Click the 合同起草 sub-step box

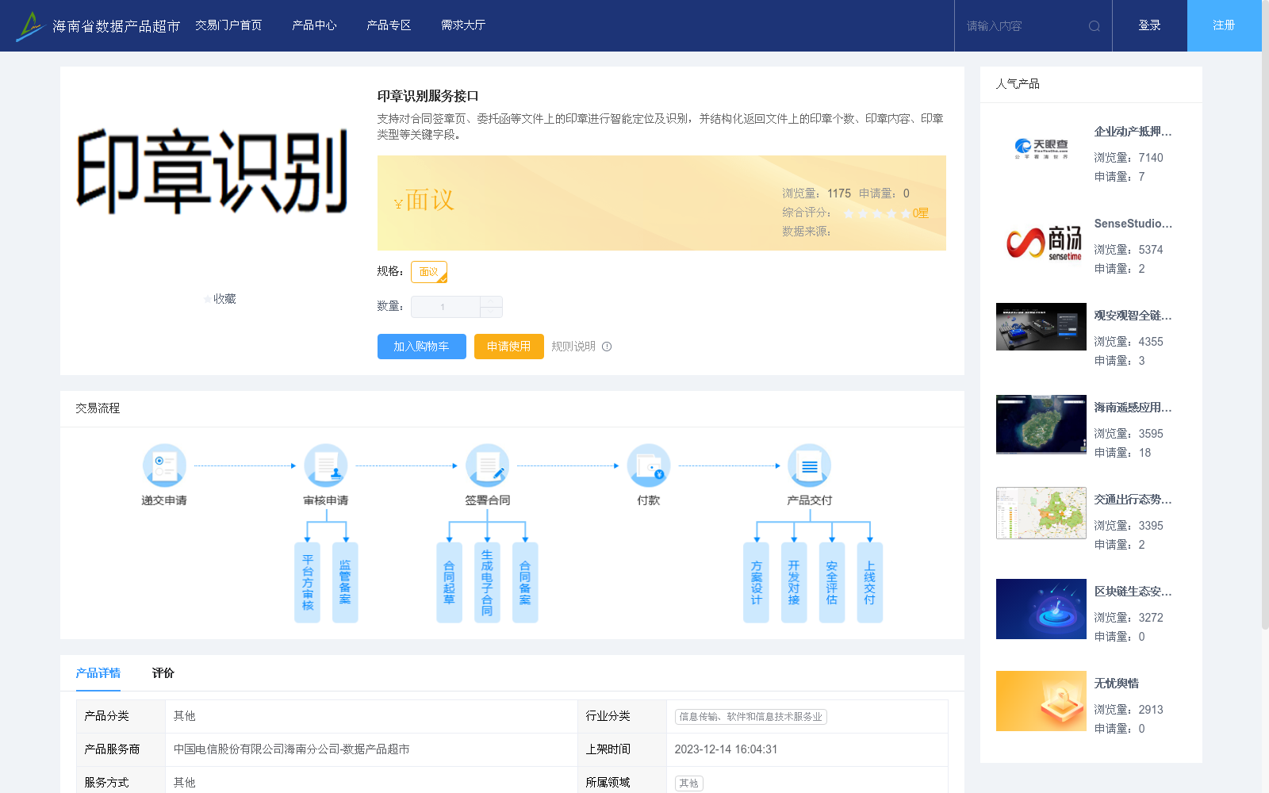pos(449,583)
